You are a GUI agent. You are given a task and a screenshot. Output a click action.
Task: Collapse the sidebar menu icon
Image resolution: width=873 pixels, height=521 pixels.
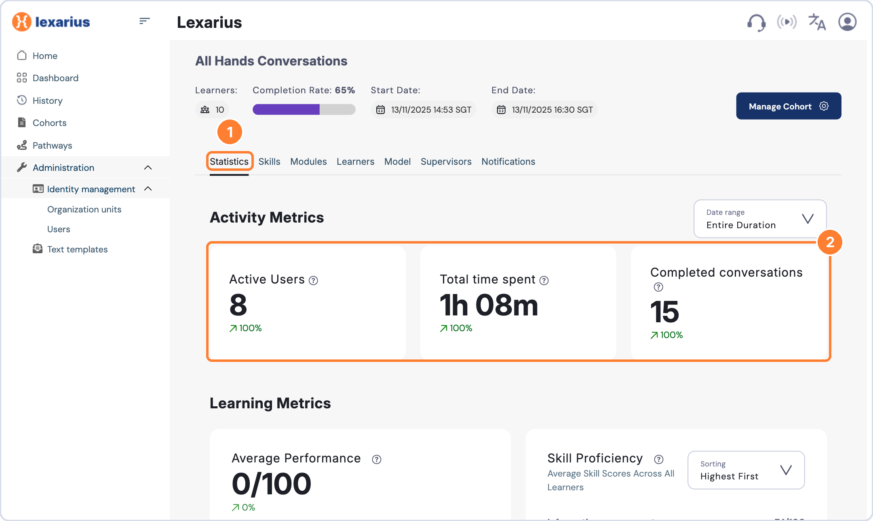[x=144, y=21]
